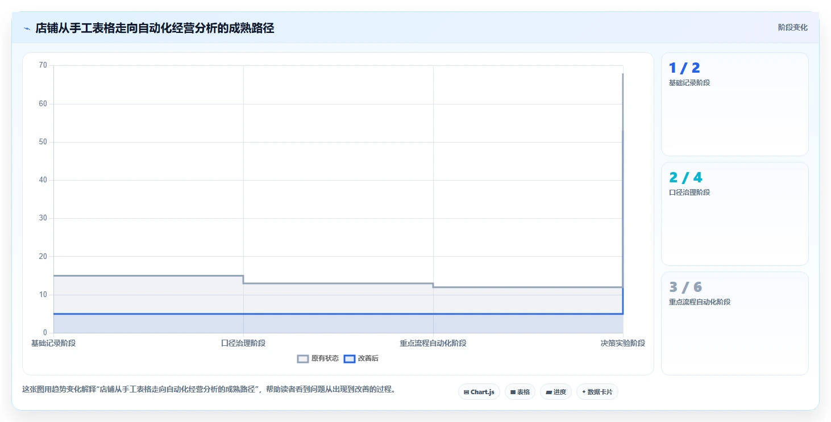Click the y-axis value 70
The height and width of the screenshot is (422, 831).
[43, 65]
